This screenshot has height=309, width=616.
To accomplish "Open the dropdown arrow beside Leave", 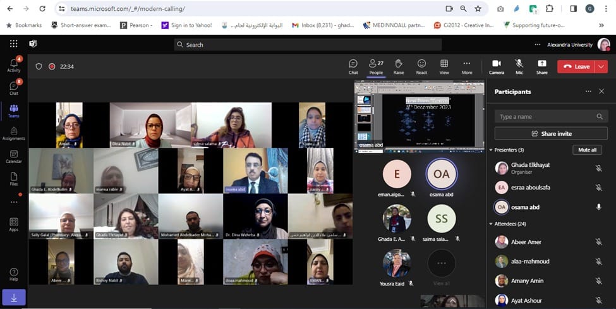I will click(601, 66).
